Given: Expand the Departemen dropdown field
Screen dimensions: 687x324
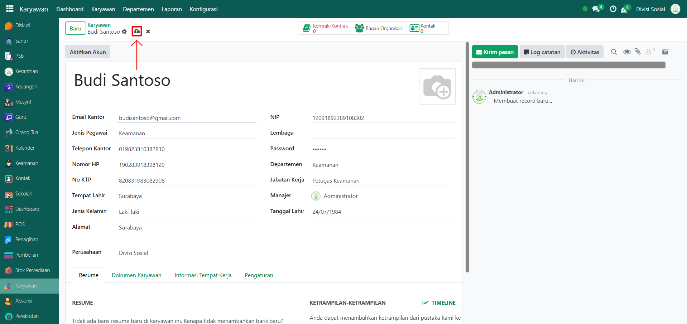Looking at the screenshot, I should 379,165.
